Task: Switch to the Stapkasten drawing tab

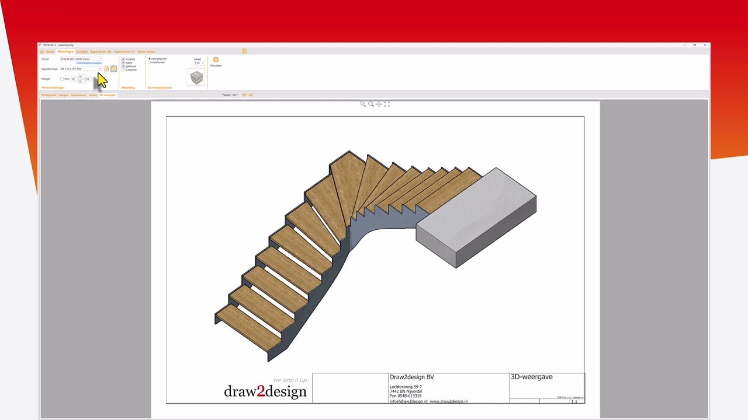Action: pos(78,95)
